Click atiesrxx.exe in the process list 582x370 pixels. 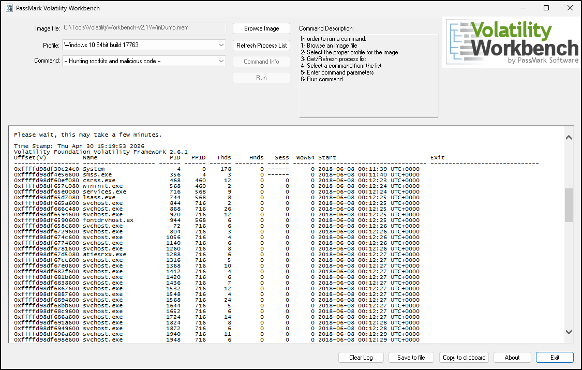pyautogui.click(x=105, y=254)
